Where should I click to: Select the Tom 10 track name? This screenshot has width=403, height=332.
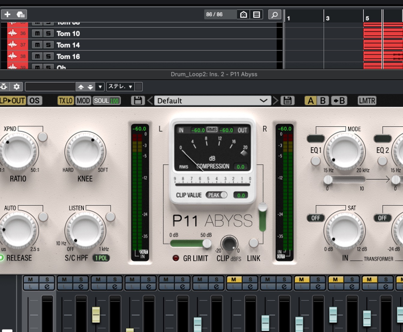pyautogui.click(x=68, y=33)
